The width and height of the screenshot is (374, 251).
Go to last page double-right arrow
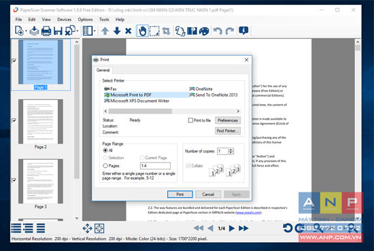click(x=243, y=229)
